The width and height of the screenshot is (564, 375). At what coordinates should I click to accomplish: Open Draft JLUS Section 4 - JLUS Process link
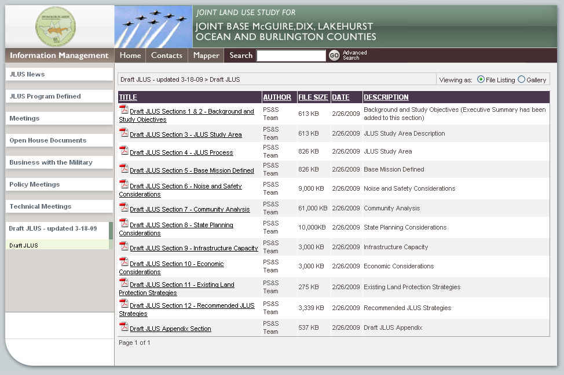pos(181,152)
